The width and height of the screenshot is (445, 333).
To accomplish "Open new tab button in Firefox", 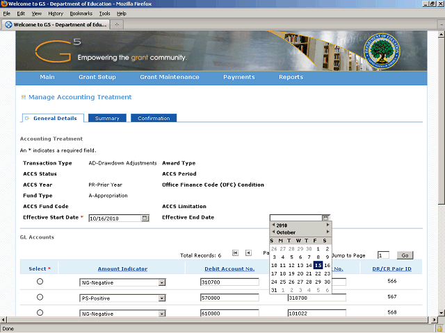I will click(117, 25).
